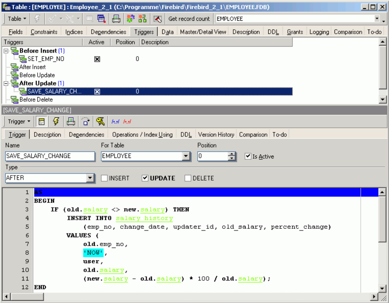Click the trigger Name input field

tap(50, 156)
